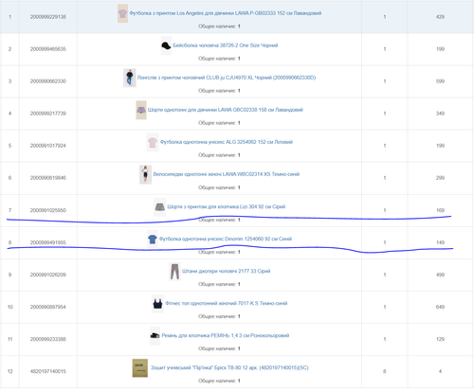The width and height of the screenshot is (474, 390).
Task: Open the school notebook thumbnail
Action: [140, 368]
